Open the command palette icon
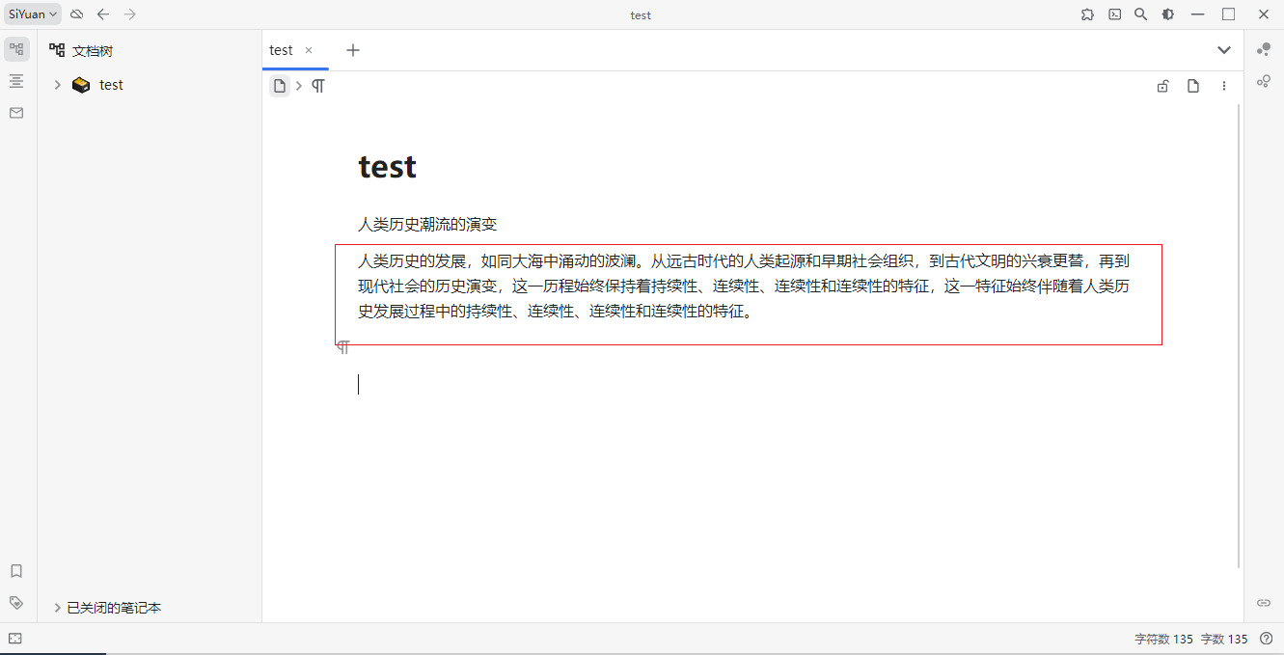 coord(1114,14)
